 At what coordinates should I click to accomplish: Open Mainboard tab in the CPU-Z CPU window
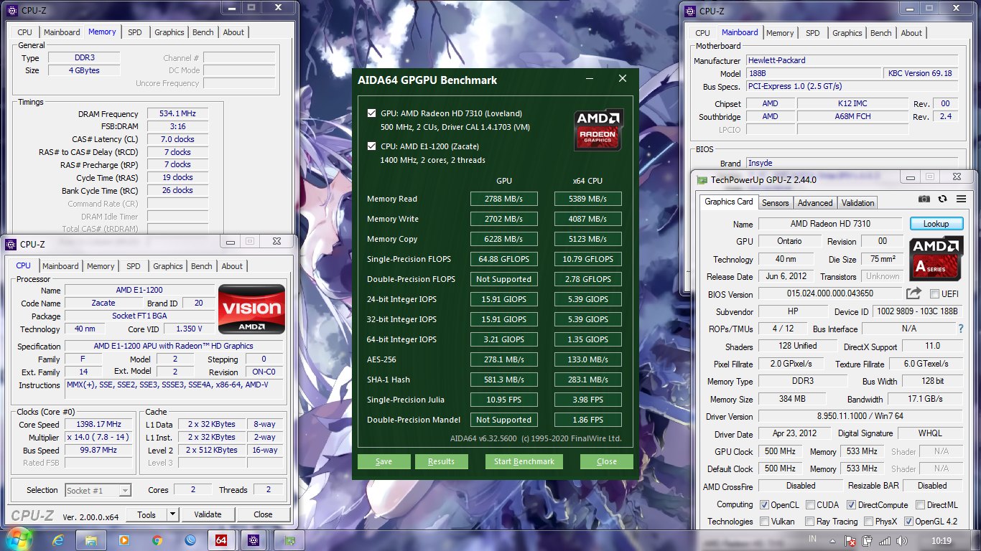pos(60,266)
